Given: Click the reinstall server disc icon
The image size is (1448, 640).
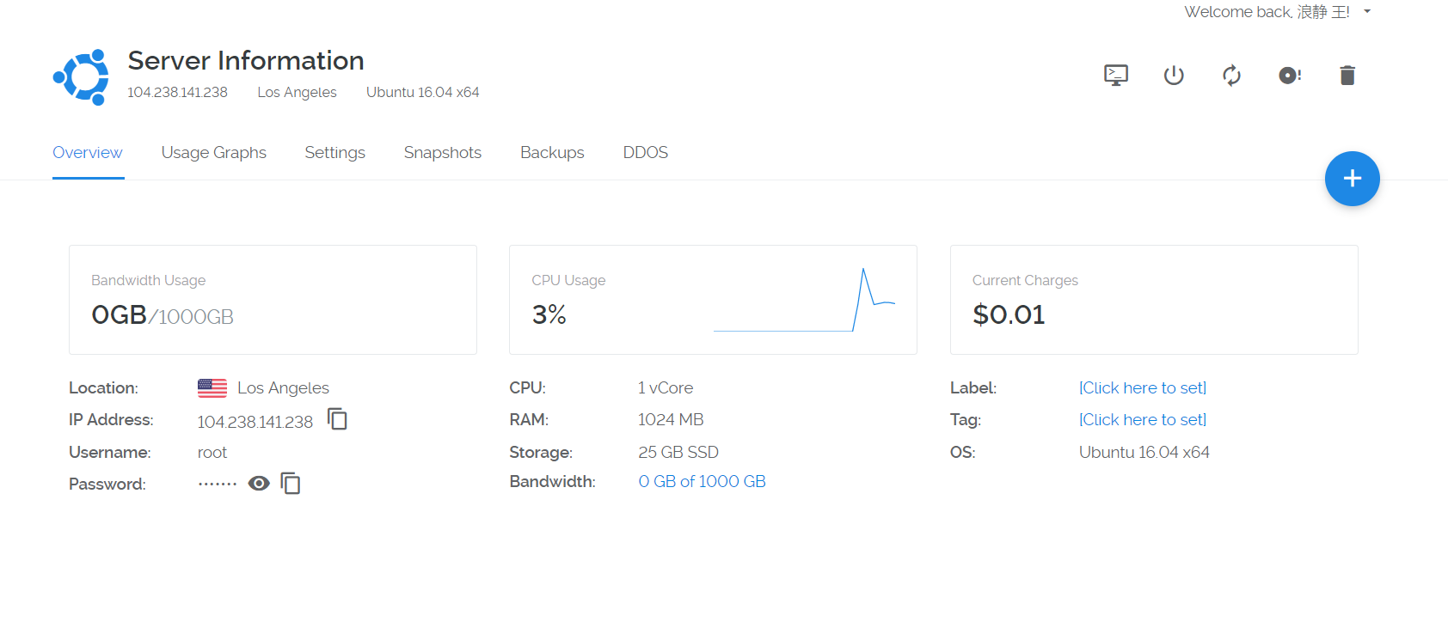Looking at the screenshot, I should pos(1289,76).
